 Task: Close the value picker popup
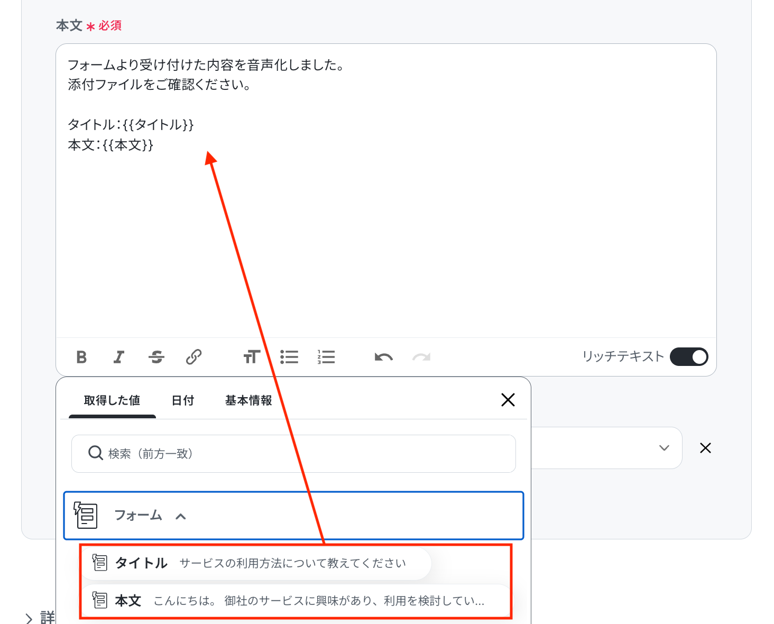(508, 400)
